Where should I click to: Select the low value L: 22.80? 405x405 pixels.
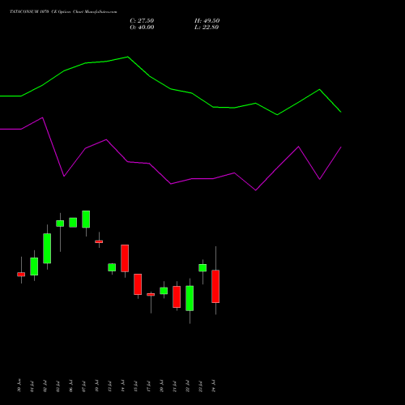(x=207, y=28)
